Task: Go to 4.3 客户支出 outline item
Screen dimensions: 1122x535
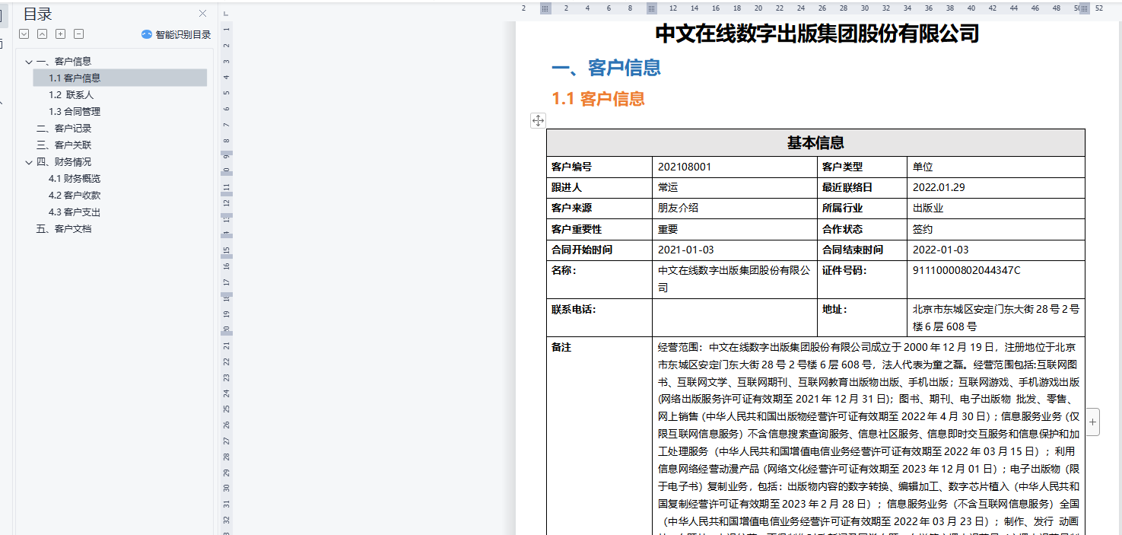Action: (75, 212)
